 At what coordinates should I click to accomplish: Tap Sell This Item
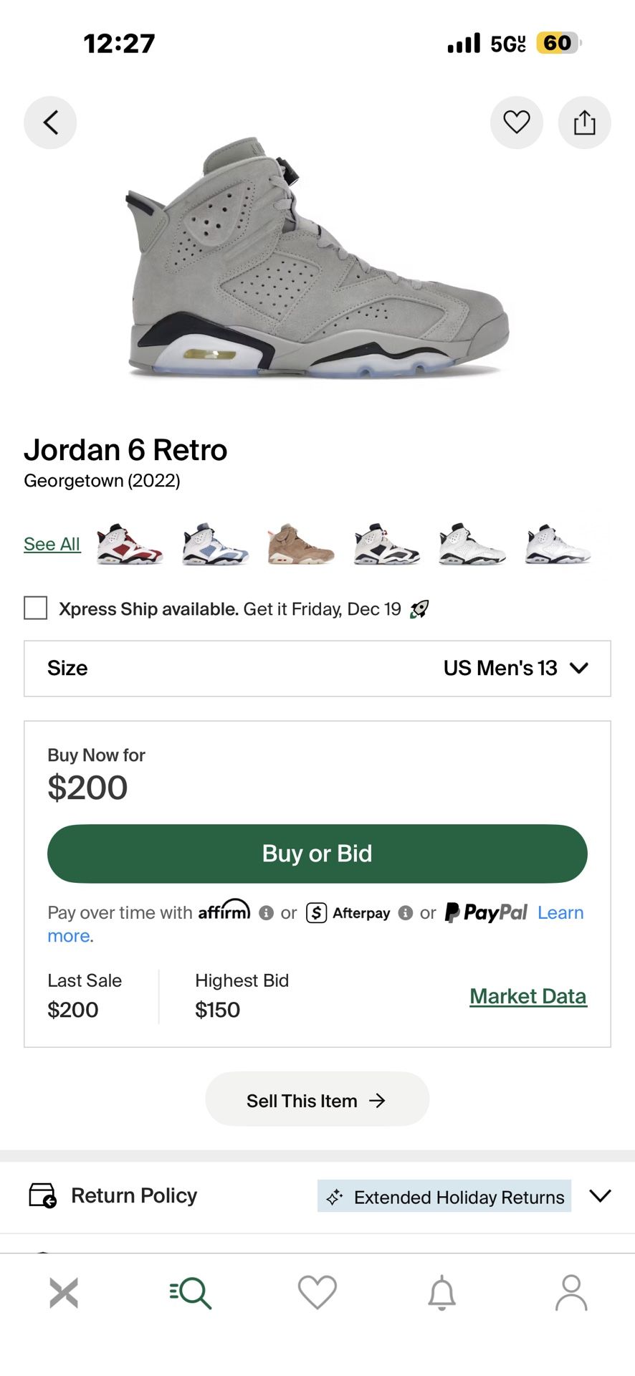pyautogui.click(x=317, y=1100)
